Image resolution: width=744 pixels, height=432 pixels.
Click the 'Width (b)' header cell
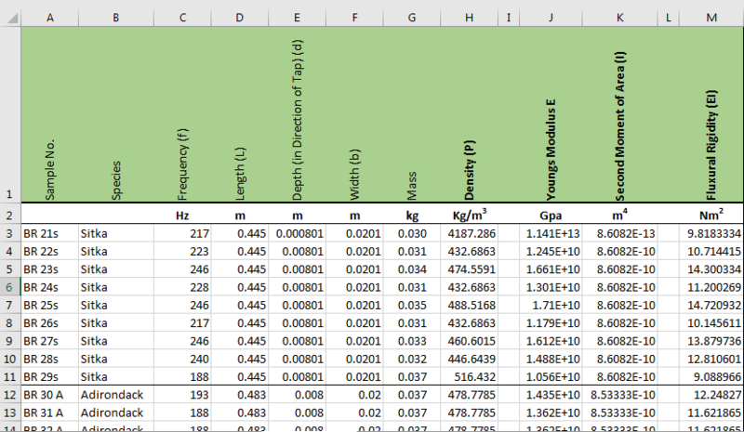coord(354,114)
